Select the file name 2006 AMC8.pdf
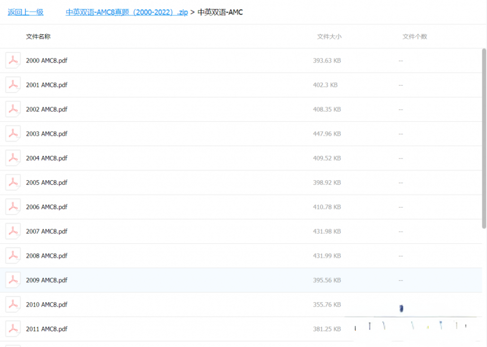This screenshot has width=487, height=347. click(47, 207)
